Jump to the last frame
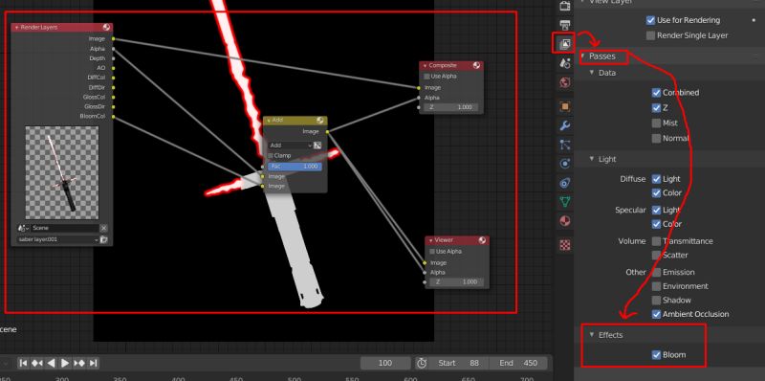Image resolution: width=765 pixels, height=381 pixels. 93,363
